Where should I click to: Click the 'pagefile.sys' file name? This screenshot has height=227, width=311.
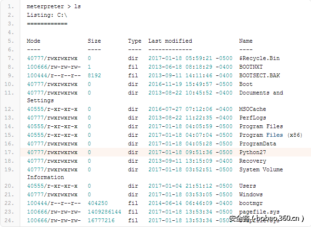pyautogui.click(x=259, y=212)
